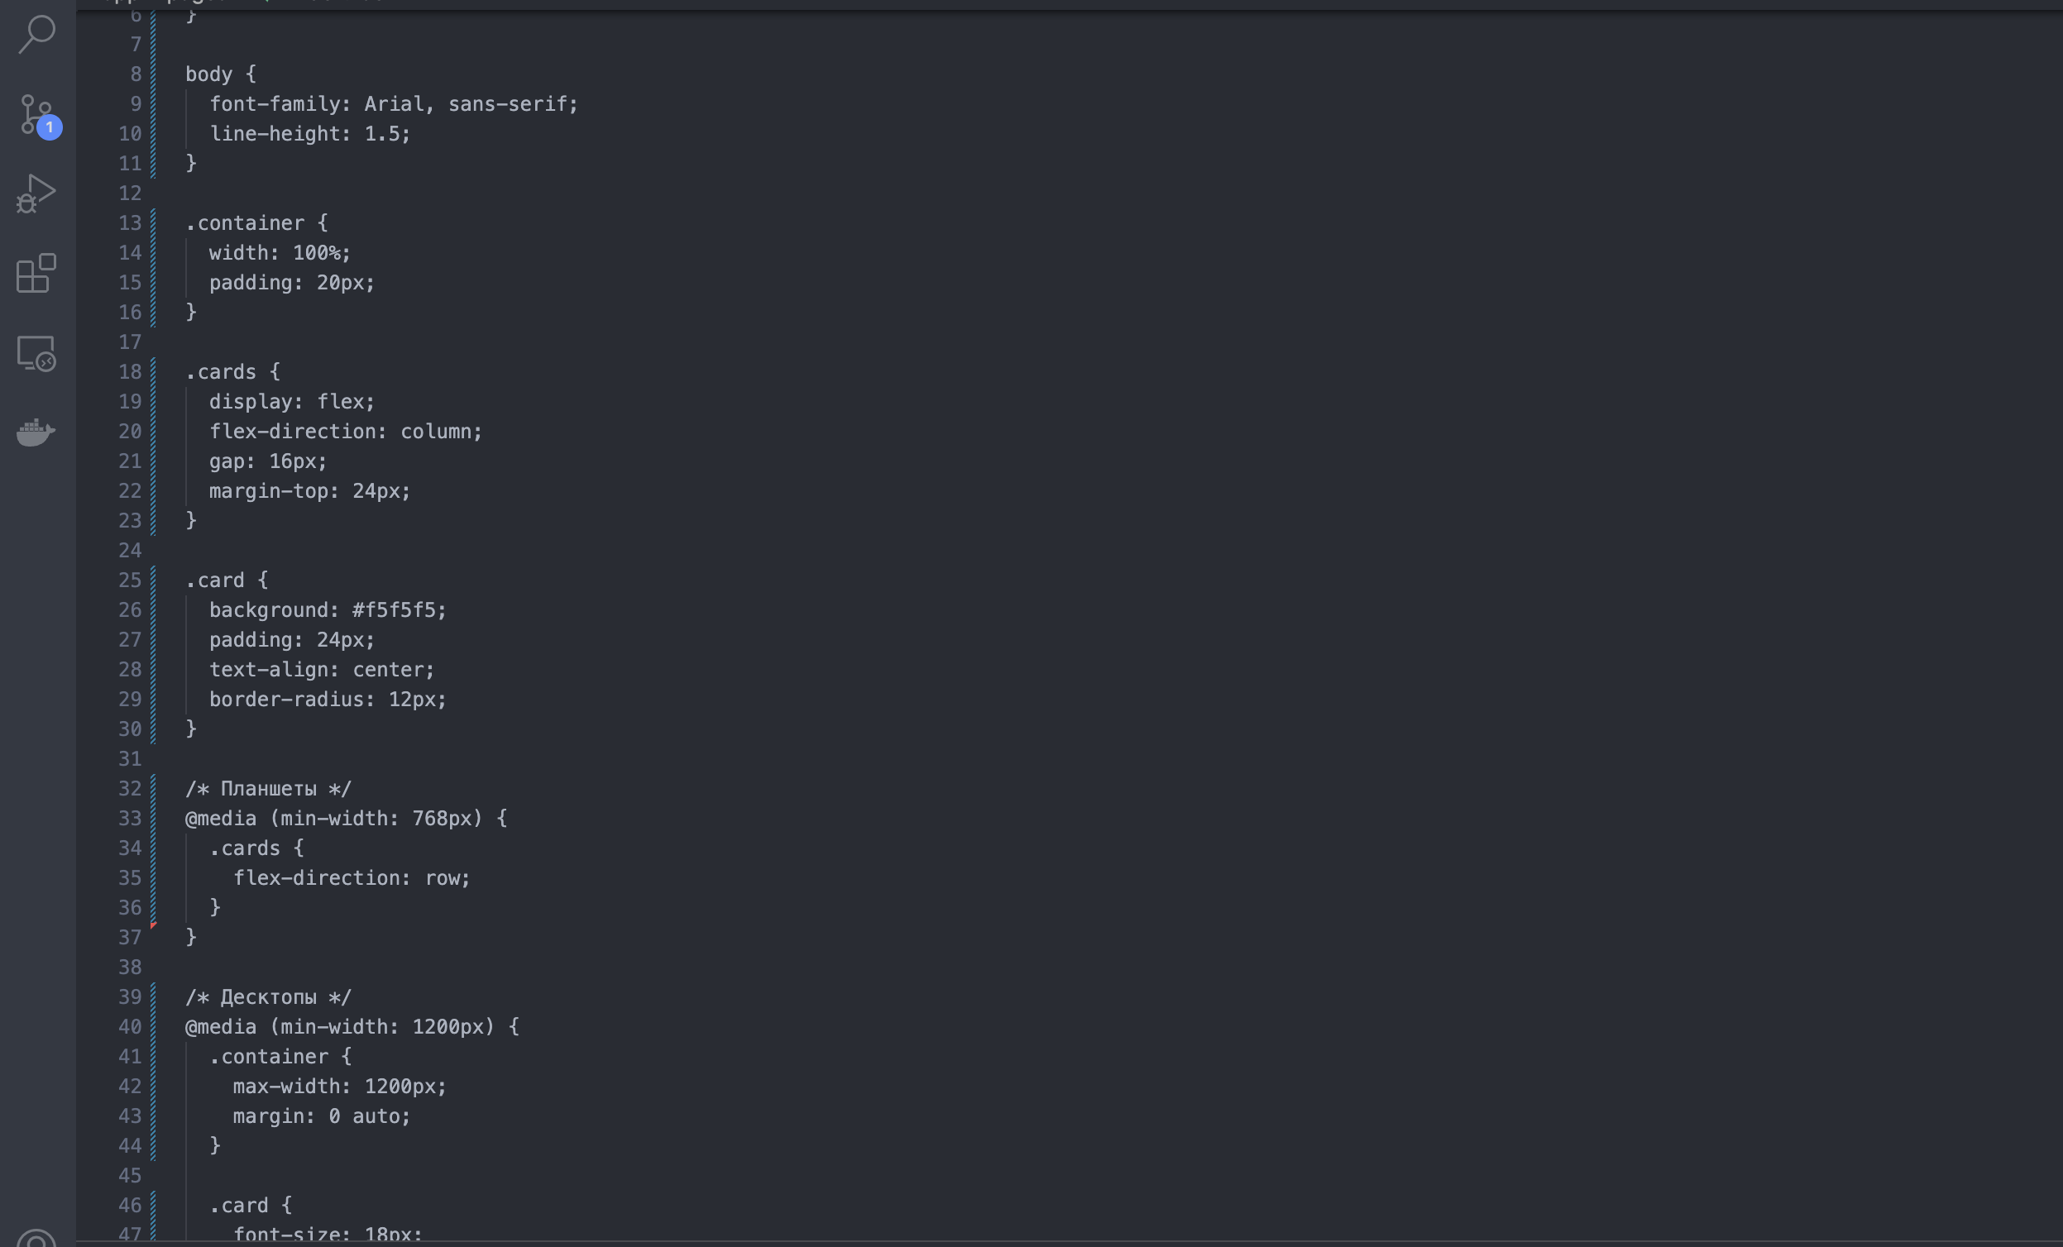This screenshot has width=2063, height=1247.
Task: Click the "Десктопы" comment
Action: click(268, 997)
